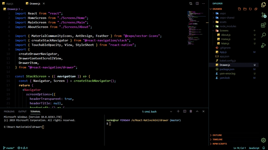The image size is (268, 150).
Task: Expand the node_modules folder
Action: (x=228, y=26)
